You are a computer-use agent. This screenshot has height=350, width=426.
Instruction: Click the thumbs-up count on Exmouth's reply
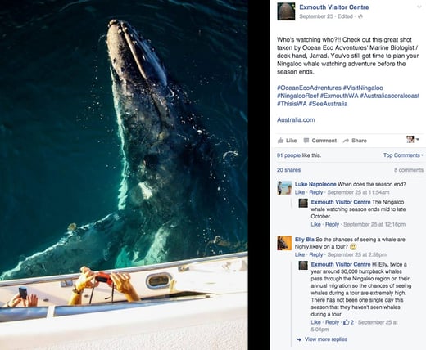pos(348,322)
